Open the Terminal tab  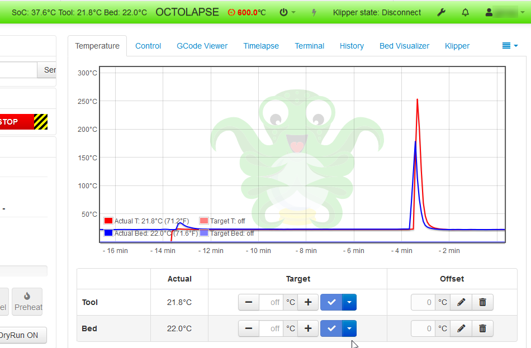click(x=310, y=46)
